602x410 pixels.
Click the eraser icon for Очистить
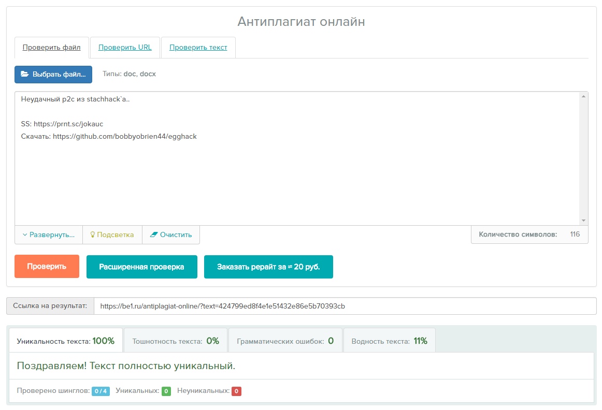pyautogui.click(x=153, y=235)
